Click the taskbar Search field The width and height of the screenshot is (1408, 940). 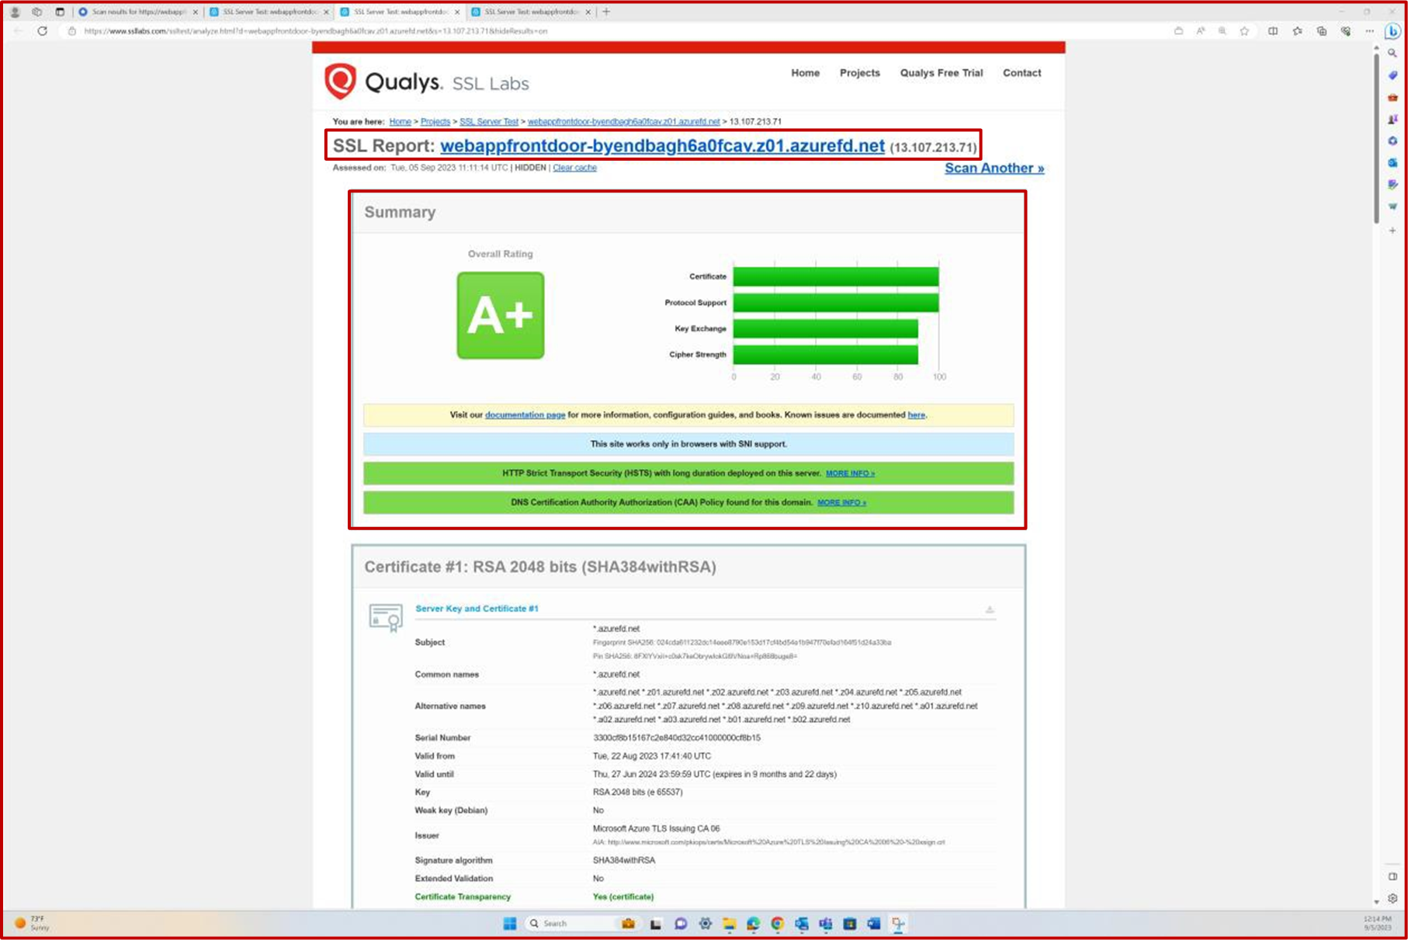pyautogui.click(x=574, y=923)
